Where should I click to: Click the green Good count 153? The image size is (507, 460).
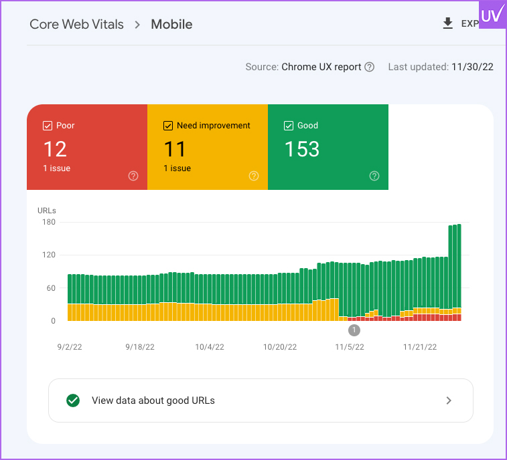pyautogui.click(x=302, y=149)
